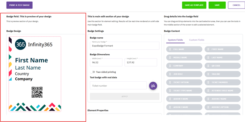Click the 'Badge Settings' heading

tap(96, 31)
